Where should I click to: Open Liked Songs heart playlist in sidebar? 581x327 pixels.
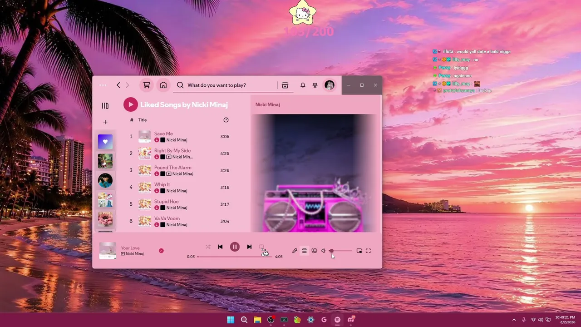point(105,142)
